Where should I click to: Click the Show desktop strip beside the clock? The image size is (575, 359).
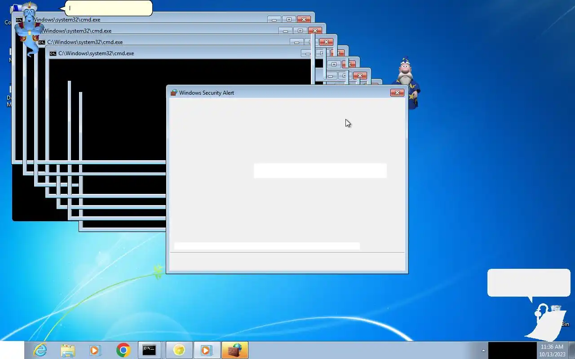coord(571,350)
